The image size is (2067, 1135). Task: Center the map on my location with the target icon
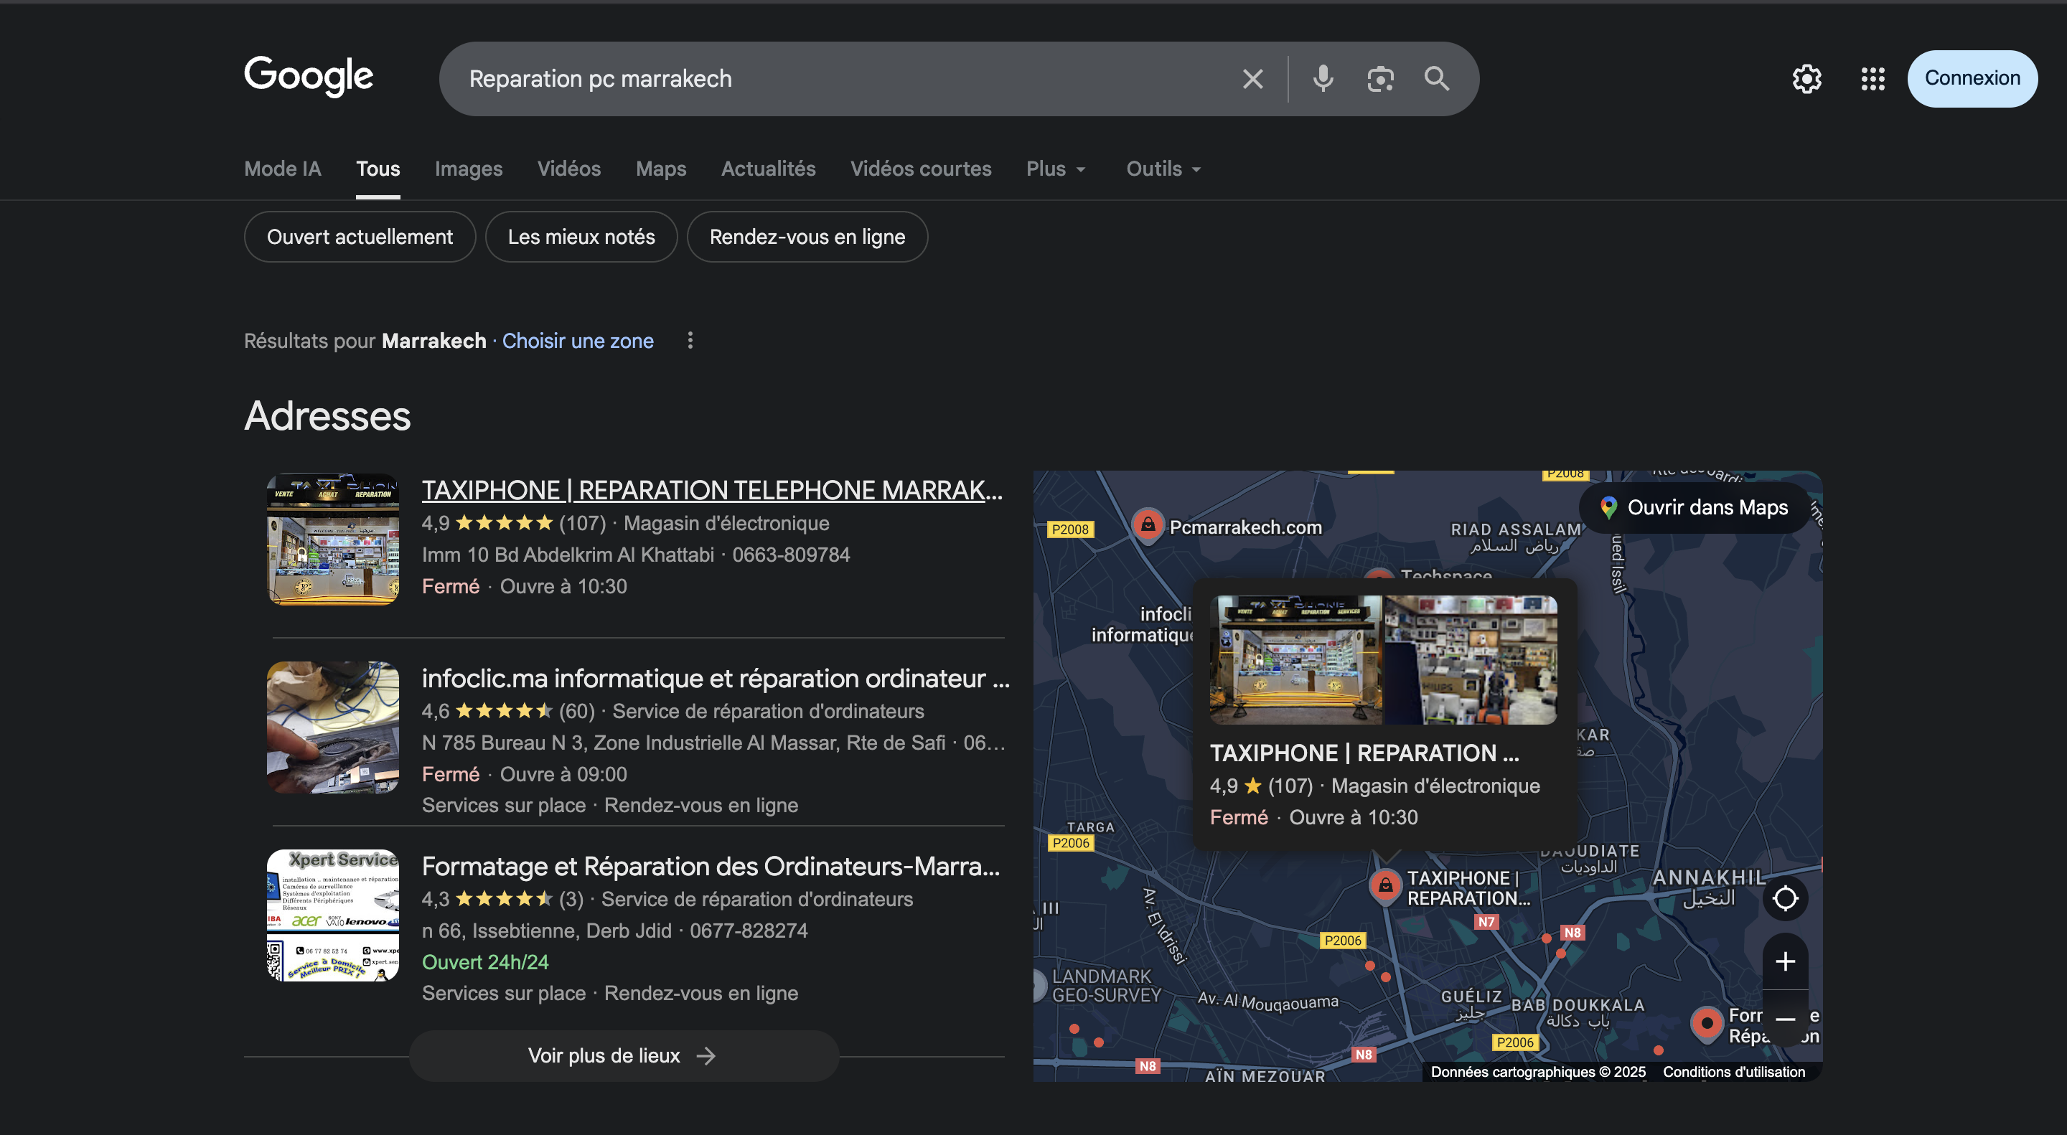point(1784,898)
